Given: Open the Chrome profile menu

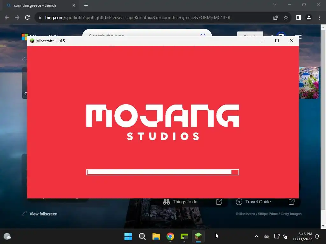Looking at the screenshot, I should pos(309,18).
